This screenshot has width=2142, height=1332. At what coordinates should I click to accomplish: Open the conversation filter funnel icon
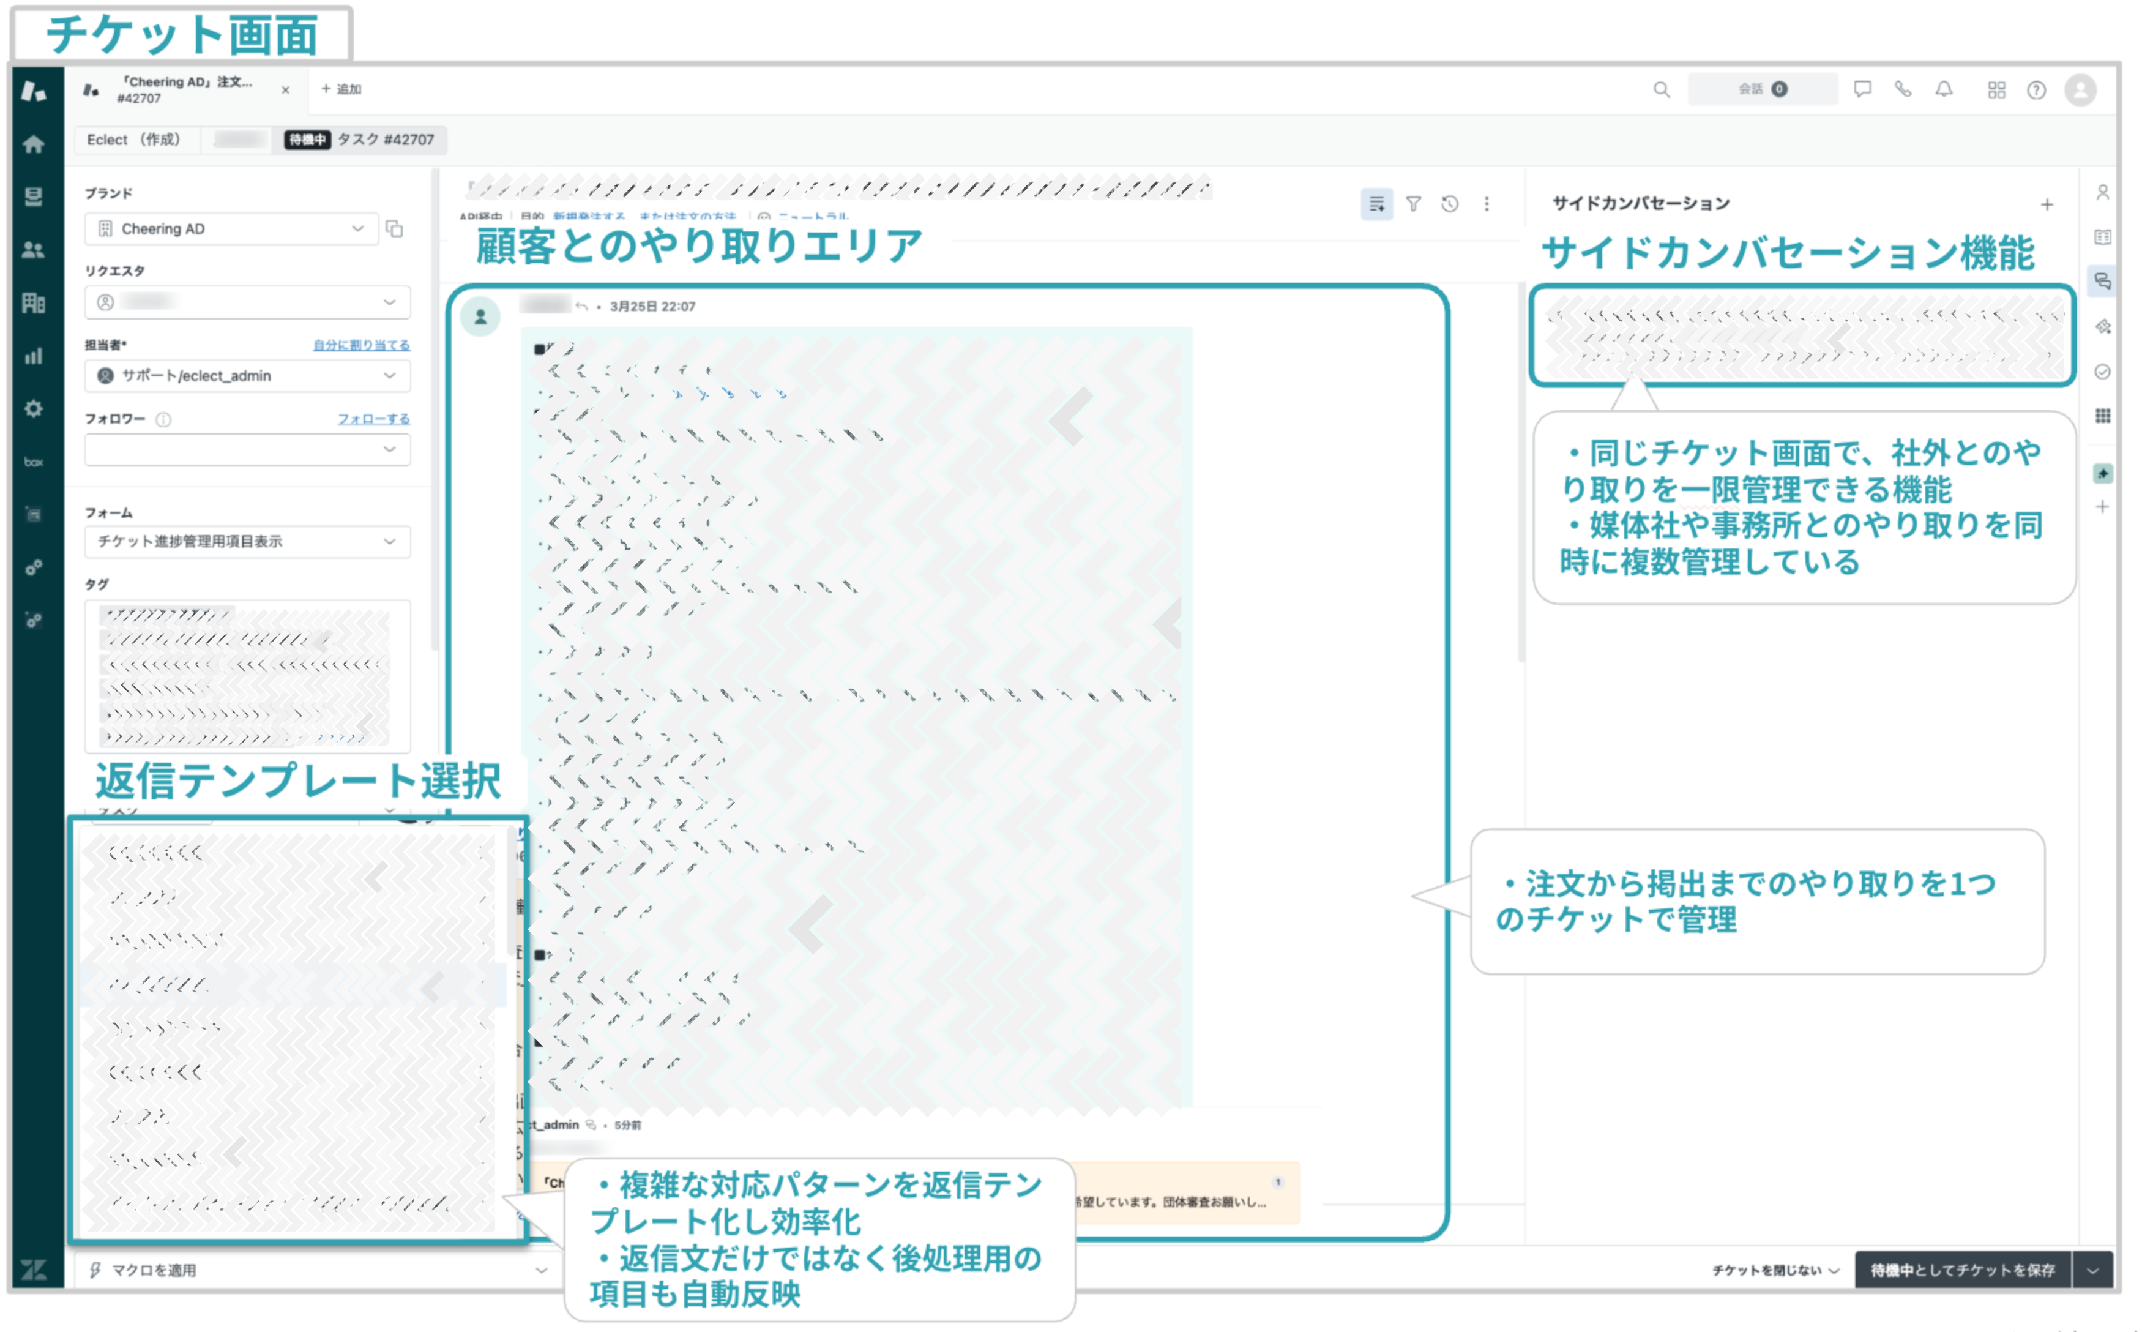(1414, 203)
